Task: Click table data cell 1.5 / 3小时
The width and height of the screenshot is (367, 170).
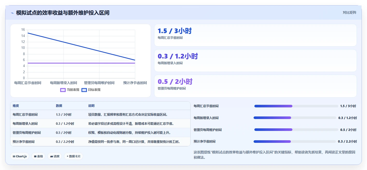Action: point(64,114)
